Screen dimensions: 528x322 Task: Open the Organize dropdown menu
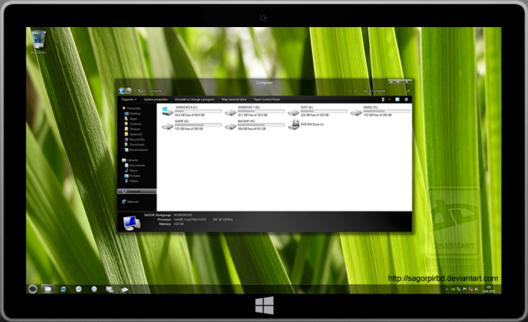tap(129, 99)
